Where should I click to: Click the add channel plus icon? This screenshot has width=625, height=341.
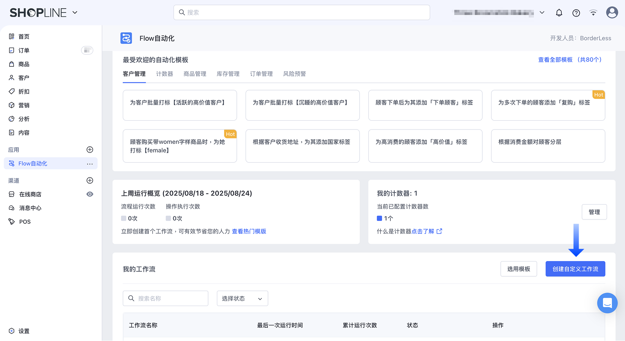click(90, 180)
